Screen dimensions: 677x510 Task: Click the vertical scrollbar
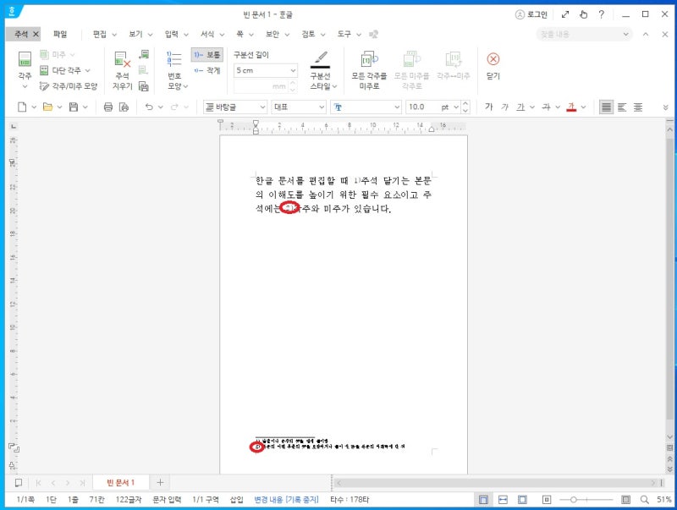point(669,281)
